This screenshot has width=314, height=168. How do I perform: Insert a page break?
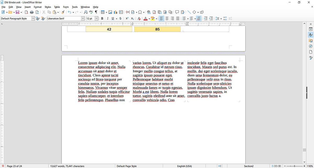128,12
